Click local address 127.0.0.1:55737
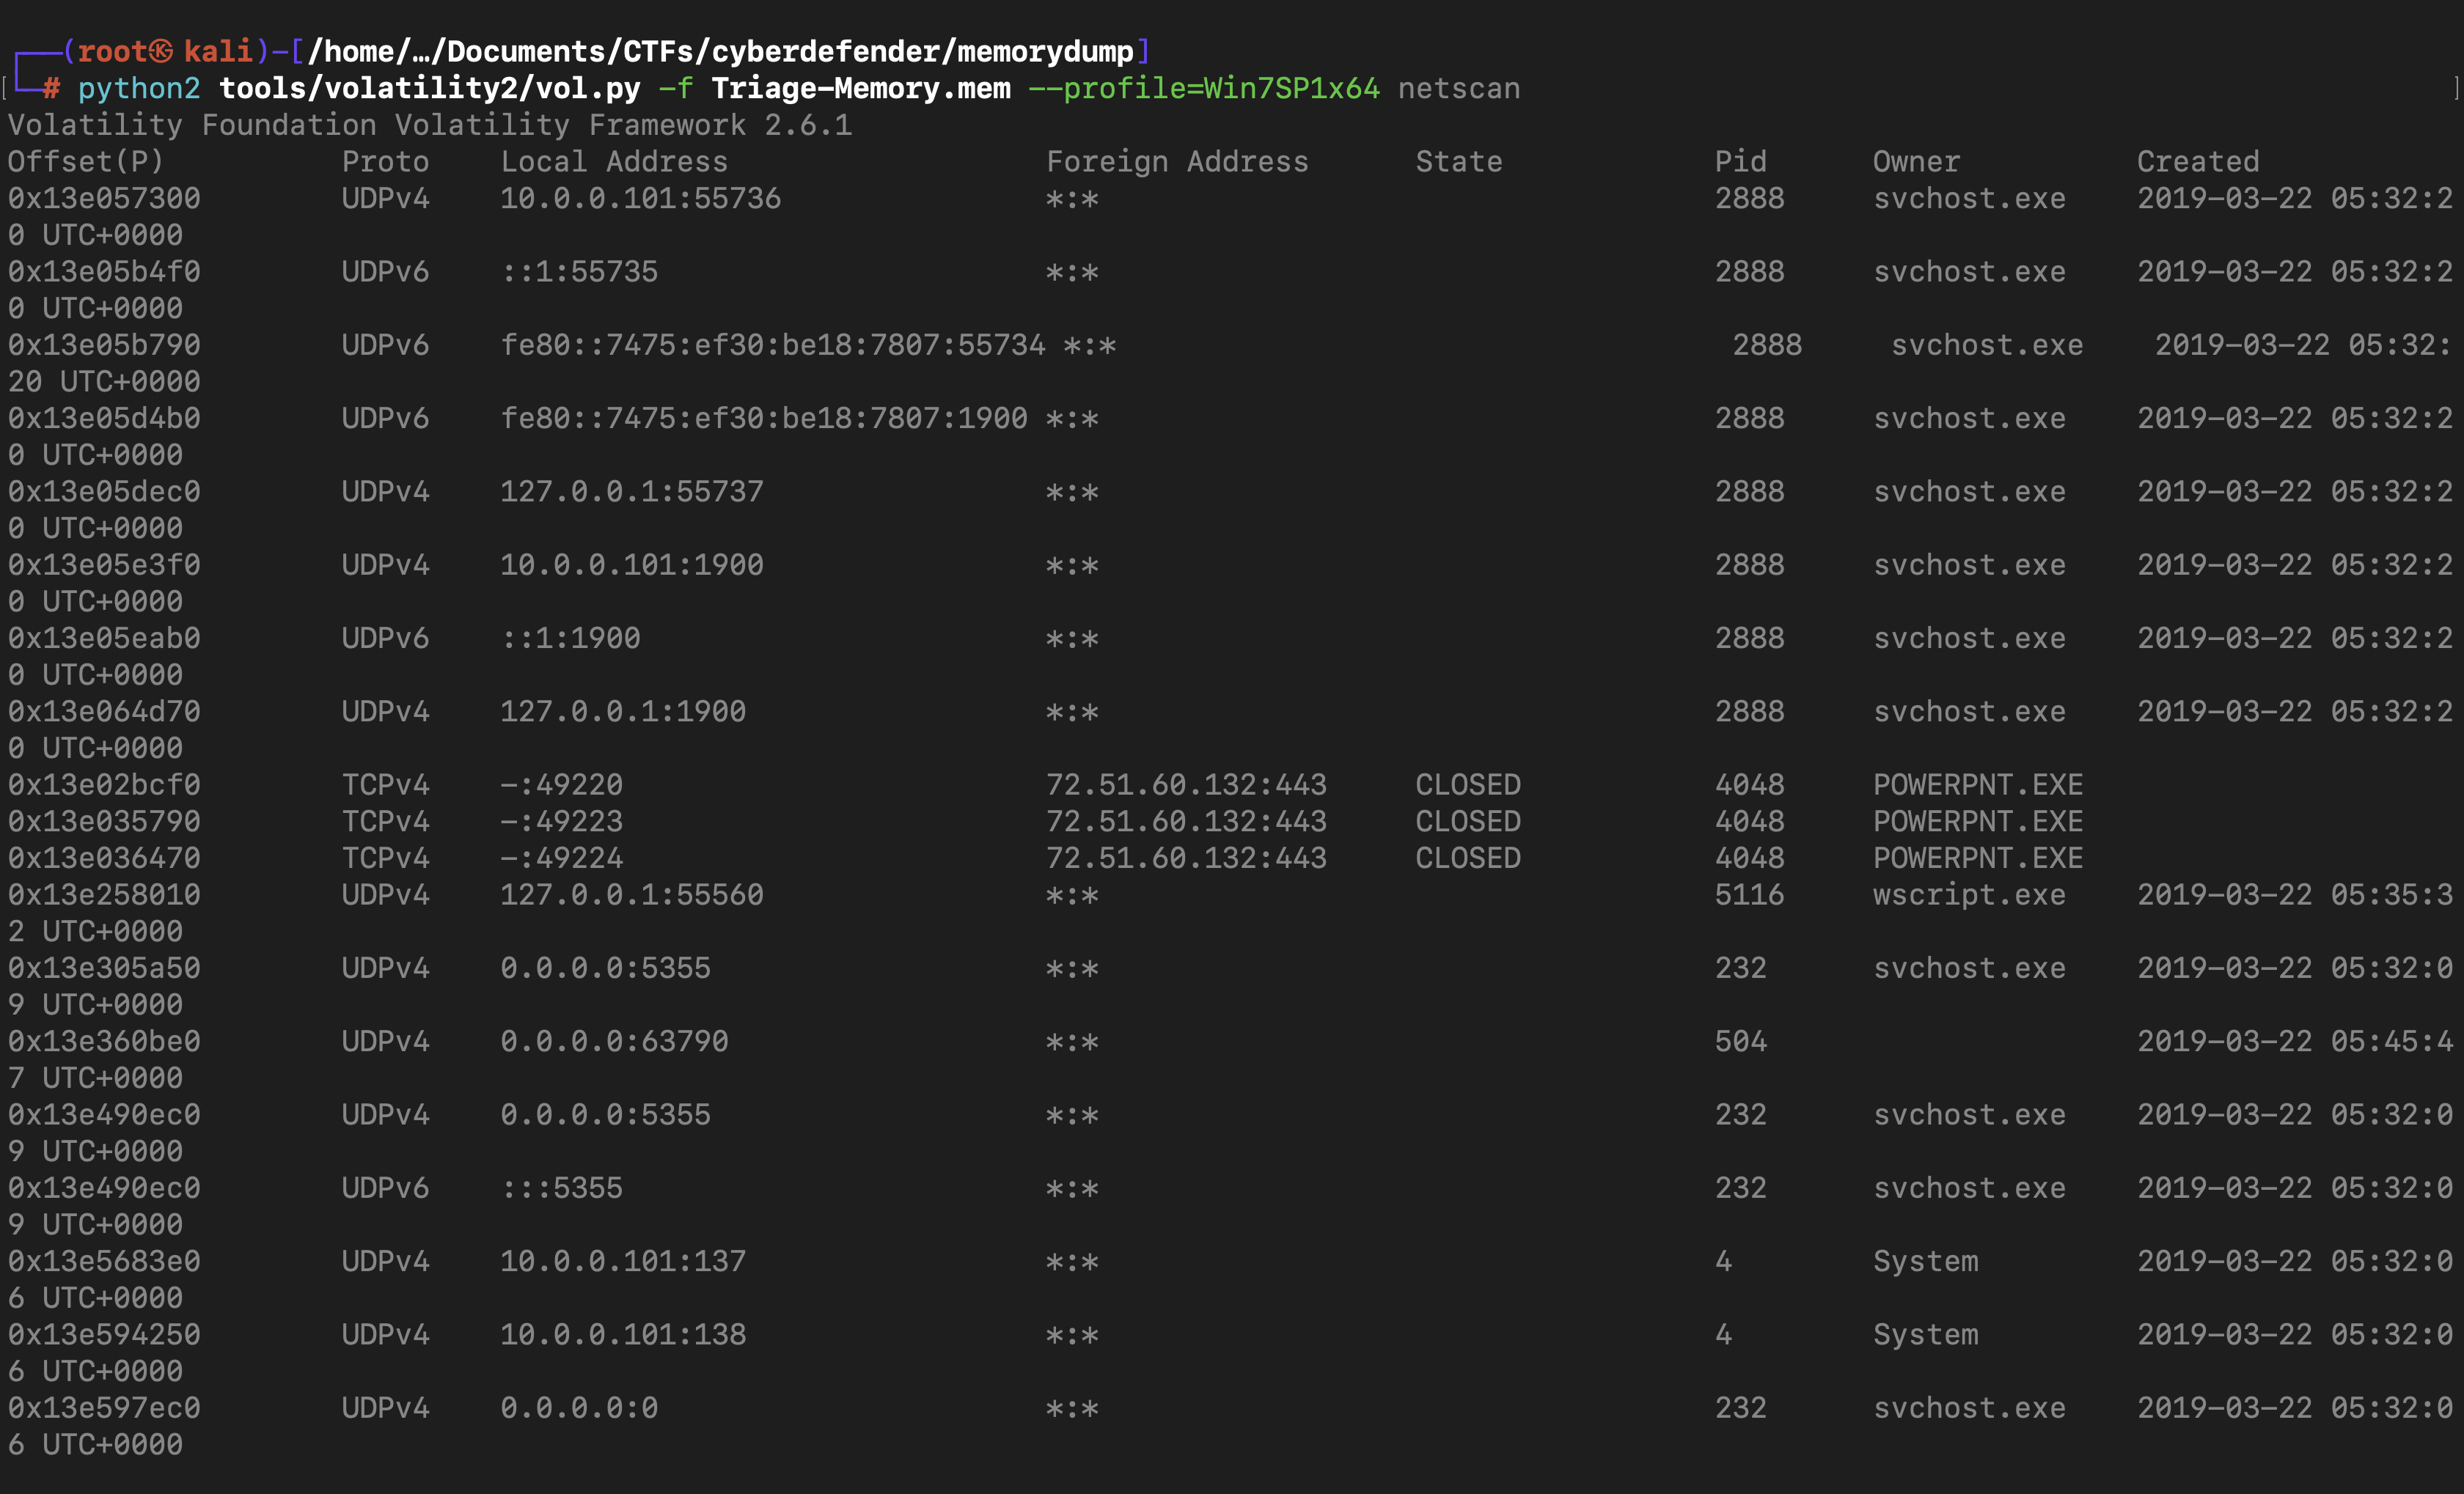This screenshot has width=2464, height=1494. [x=632, y=492]
